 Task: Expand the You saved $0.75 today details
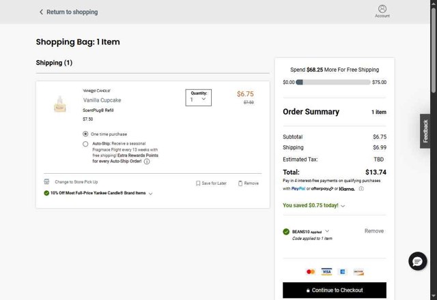[343, 206]
